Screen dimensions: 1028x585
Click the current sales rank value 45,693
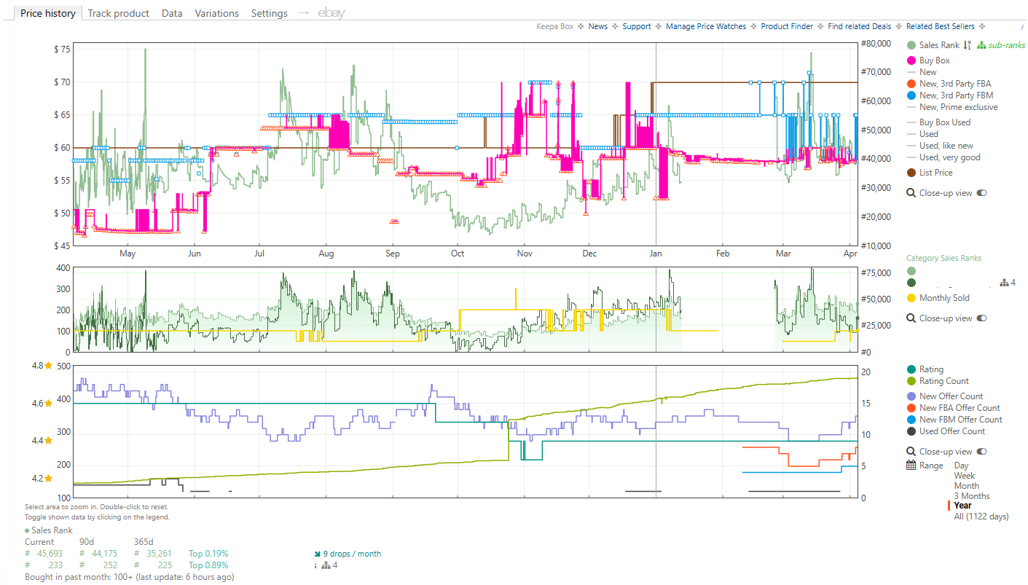pos(48,554)
